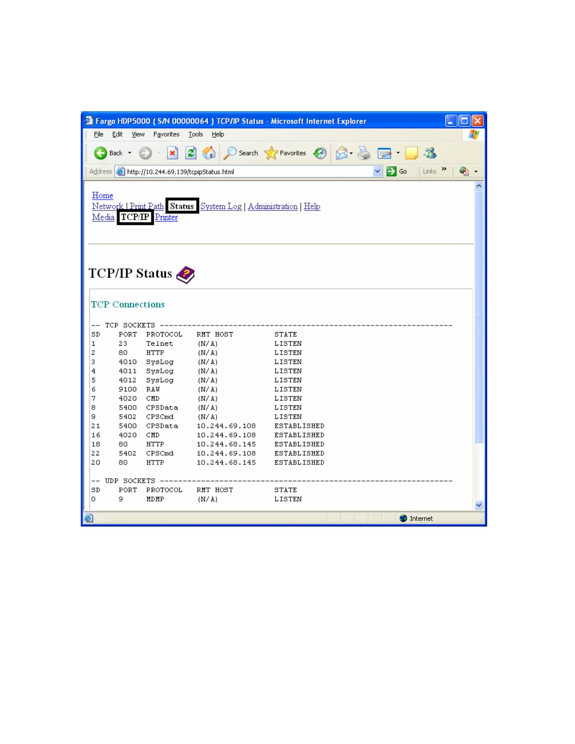The height and width of the screenshot is (744, 575).
Task: Click the SD 22 CPSCmd ESTABLISHED row
Action: click(208, 454)
